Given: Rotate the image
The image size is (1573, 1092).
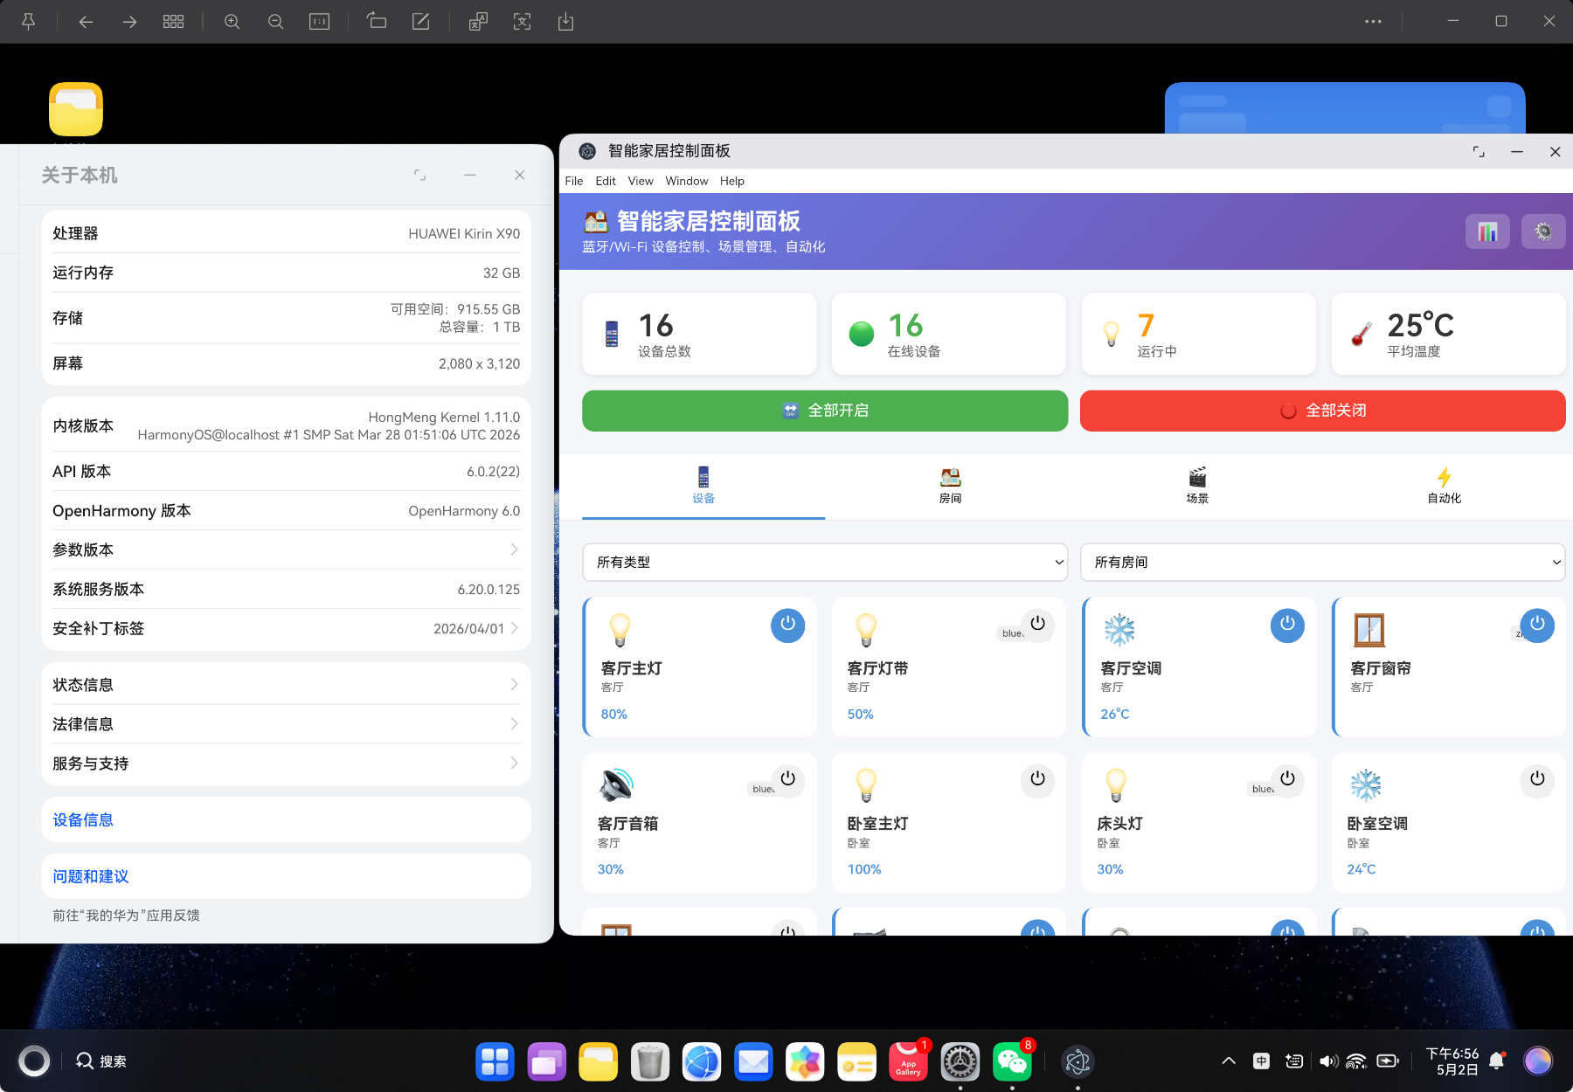Looking at the screenshot, I should point(377,22).
